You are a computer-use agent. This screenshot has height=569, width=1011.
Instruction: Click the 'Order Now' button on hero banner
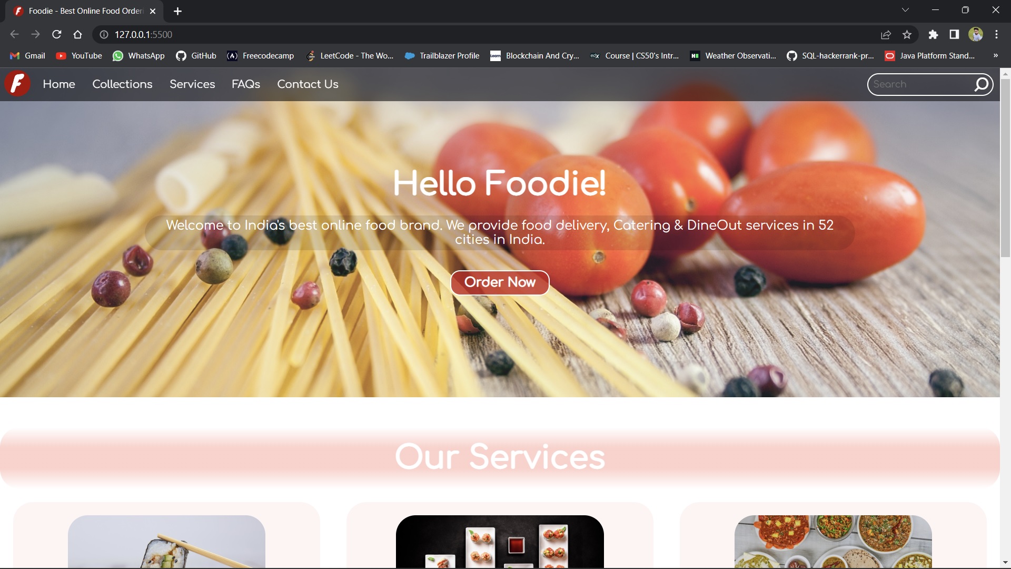click(x=500, y=282)
